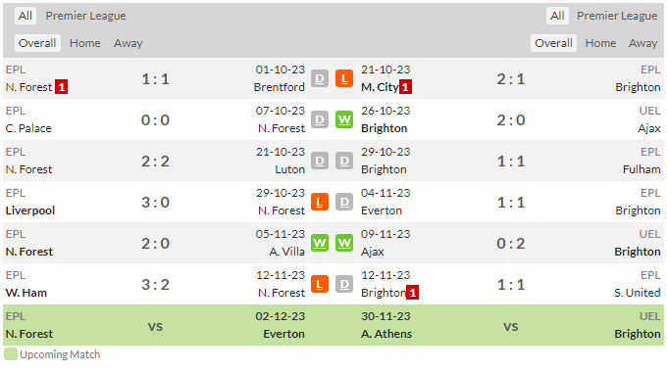Click the red card icon next to N. Forest
This screenshot has height=373, width=667.
61,87
